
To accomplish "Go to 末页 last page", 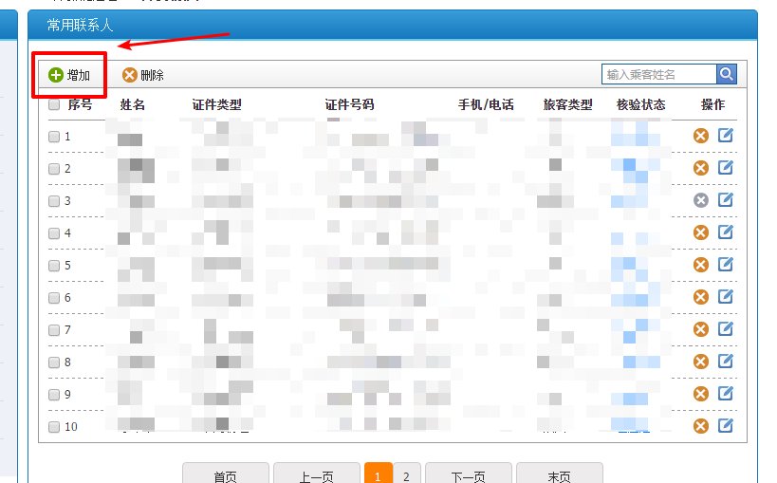I will pos(560,474).
